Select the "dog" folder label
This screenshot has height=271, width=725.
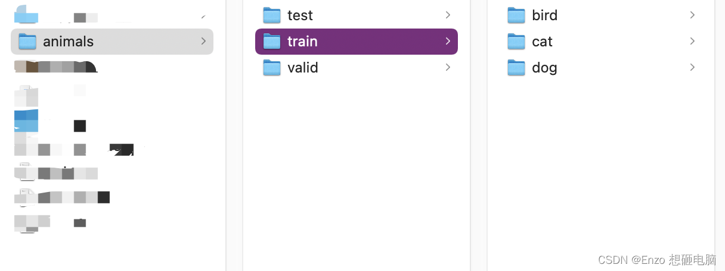click(544, 68)
